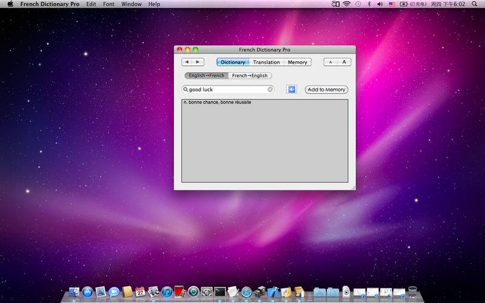Select English→French direction

[206, 75]
